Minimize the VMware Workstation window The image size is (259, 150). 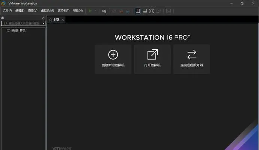click(232, 3)
